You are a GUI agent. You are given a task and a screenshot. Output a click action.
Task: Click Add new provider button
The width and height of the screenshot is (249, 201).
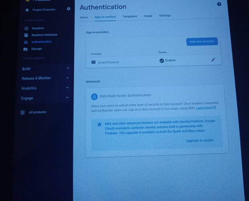point(202,41)
